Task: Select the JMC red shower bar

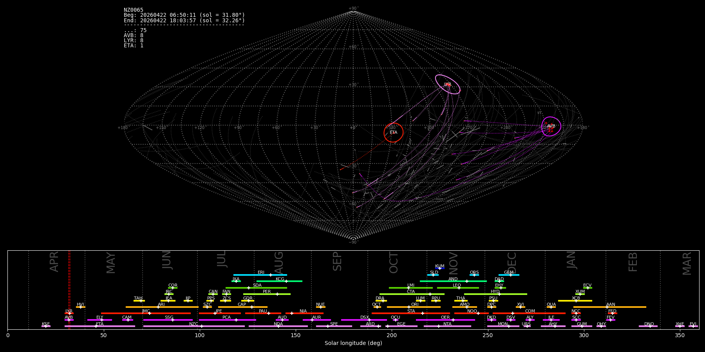Action: (146, 313)
